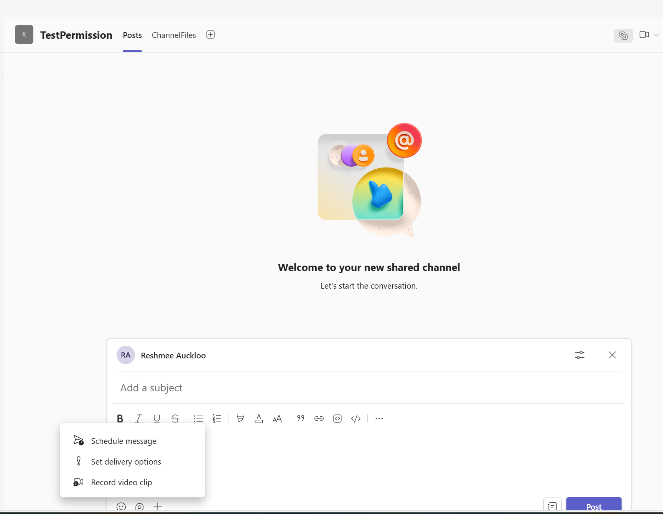Select Schedule message
Screen dimensions: 663x514
coord(123,441)
